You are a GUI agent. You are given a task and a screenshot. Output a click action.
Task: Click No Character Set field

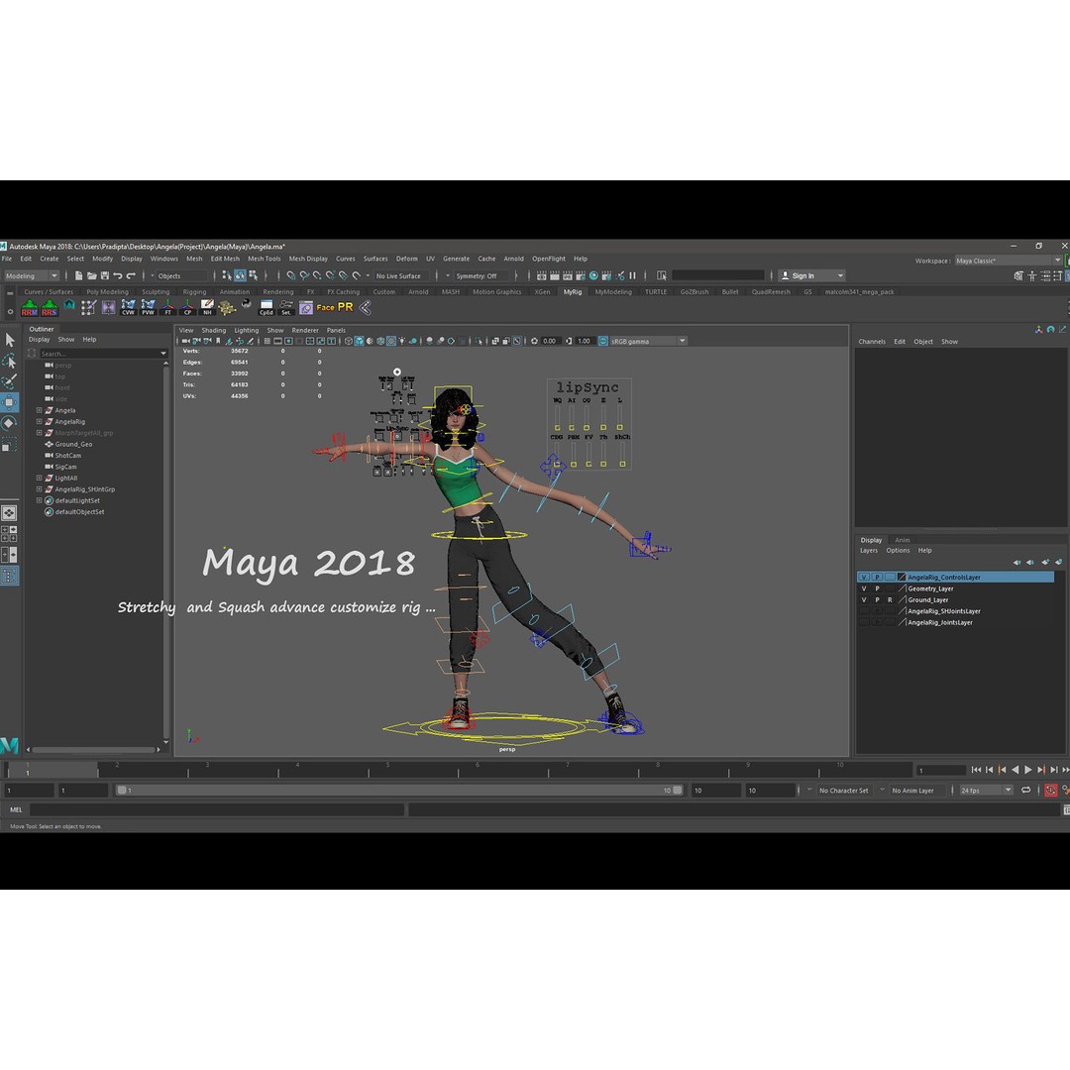click(843, 791)
